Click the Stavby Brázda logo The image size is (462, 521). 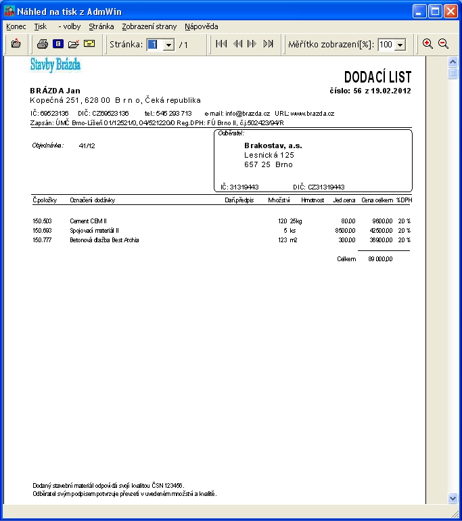coord(55,65)
